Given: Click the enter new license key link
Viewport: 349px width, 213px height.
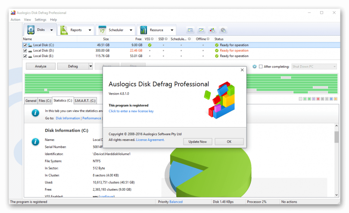Looking at the screenshot, I should click(x=131, y=111).
